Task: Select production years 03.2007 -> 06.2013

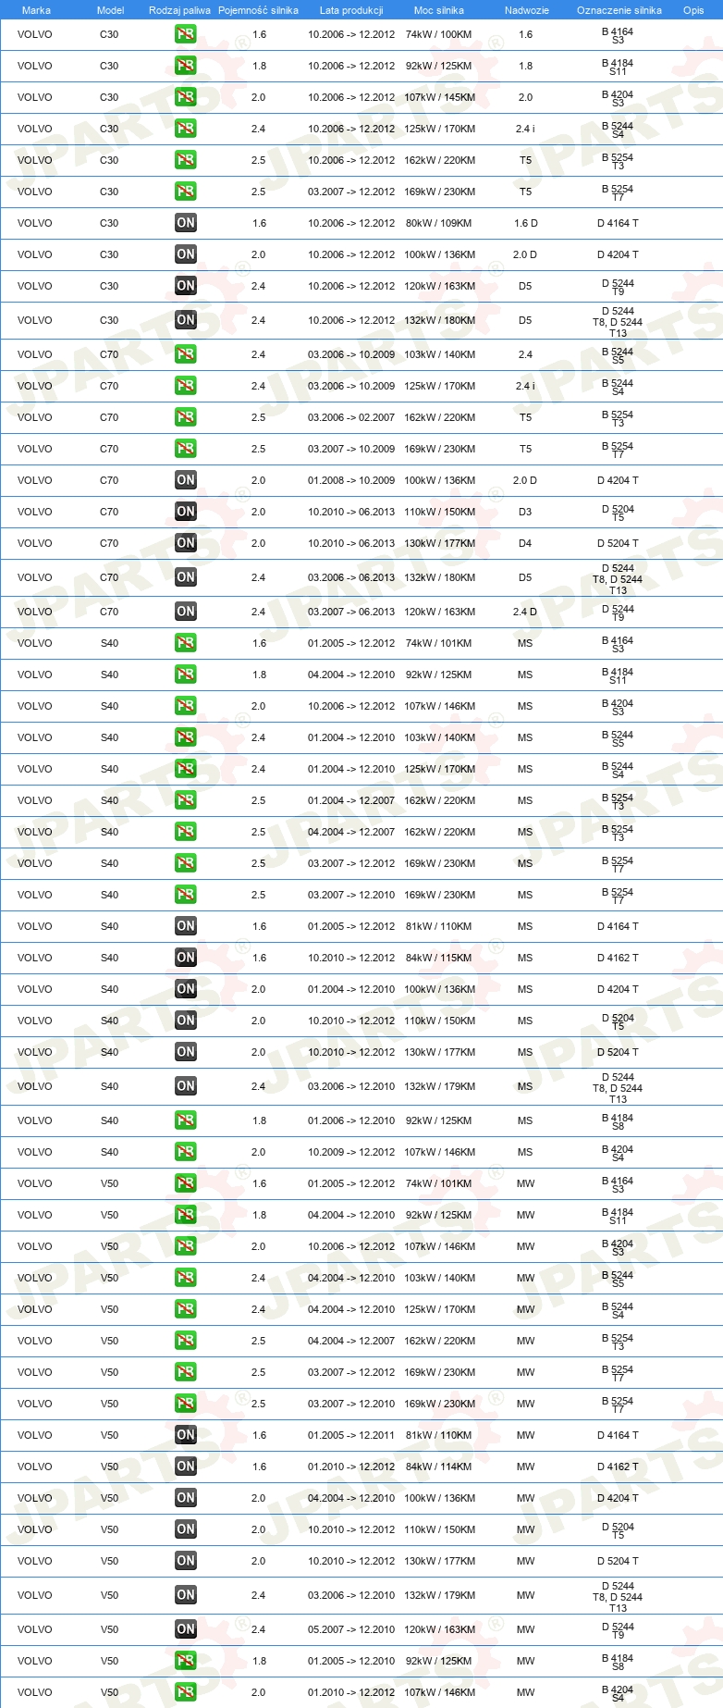Action: coord(351,612)
